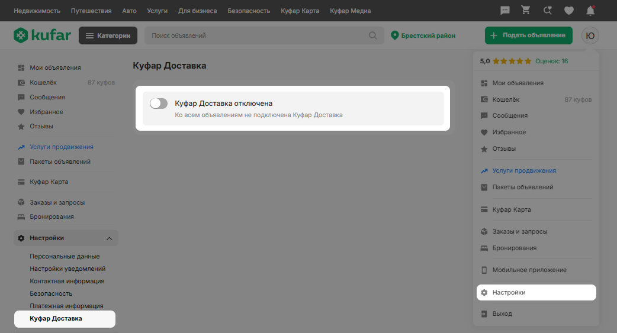
Task: Click the Мои объявления icon in left sidebar
Action: [21, 67]
